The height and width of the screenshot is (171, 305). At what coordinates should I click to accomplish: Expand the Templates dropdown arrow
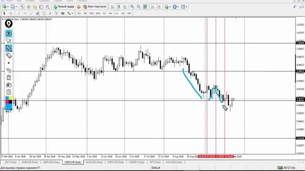click(186, 7)
